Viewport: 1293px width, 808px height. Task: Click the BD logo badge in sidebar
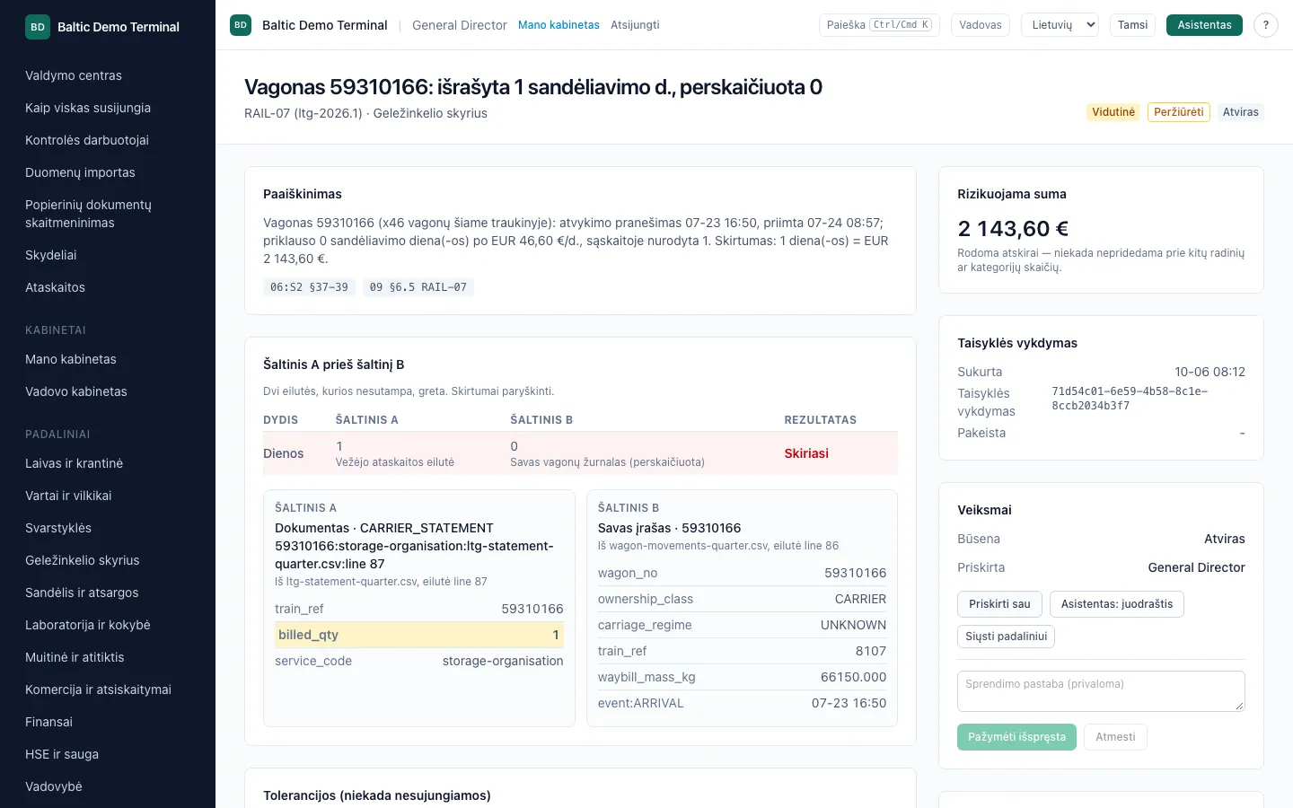point(38,27)
